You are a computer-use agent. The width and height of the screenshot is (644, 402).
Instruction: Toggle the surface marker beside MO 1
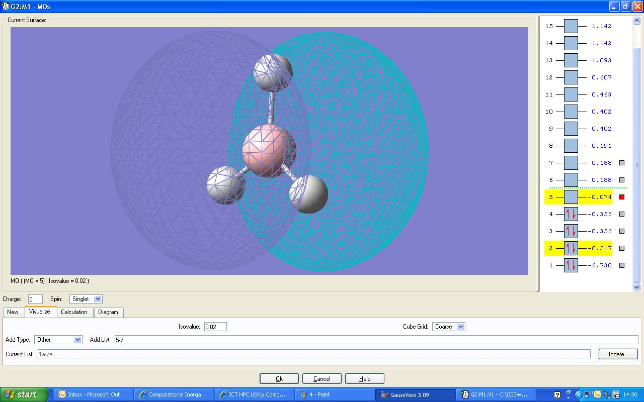(x=622, y=265)
